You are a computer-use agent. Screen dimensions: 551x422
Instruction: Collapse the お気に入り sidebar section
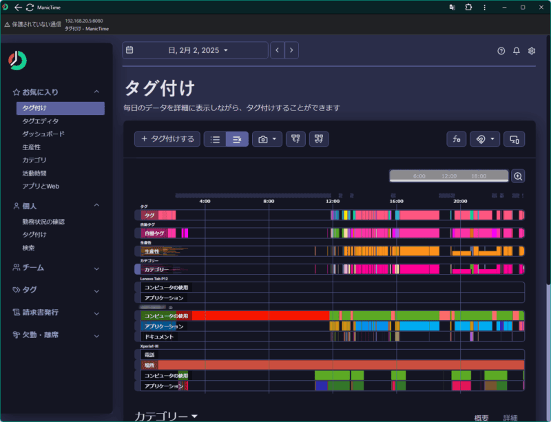click(x=96, y=92)
